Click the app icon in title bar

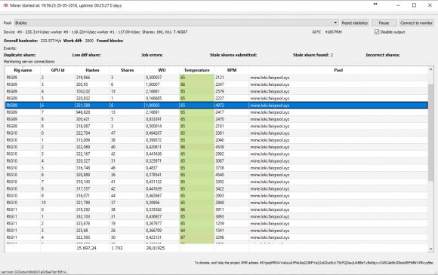pos(5,5)
